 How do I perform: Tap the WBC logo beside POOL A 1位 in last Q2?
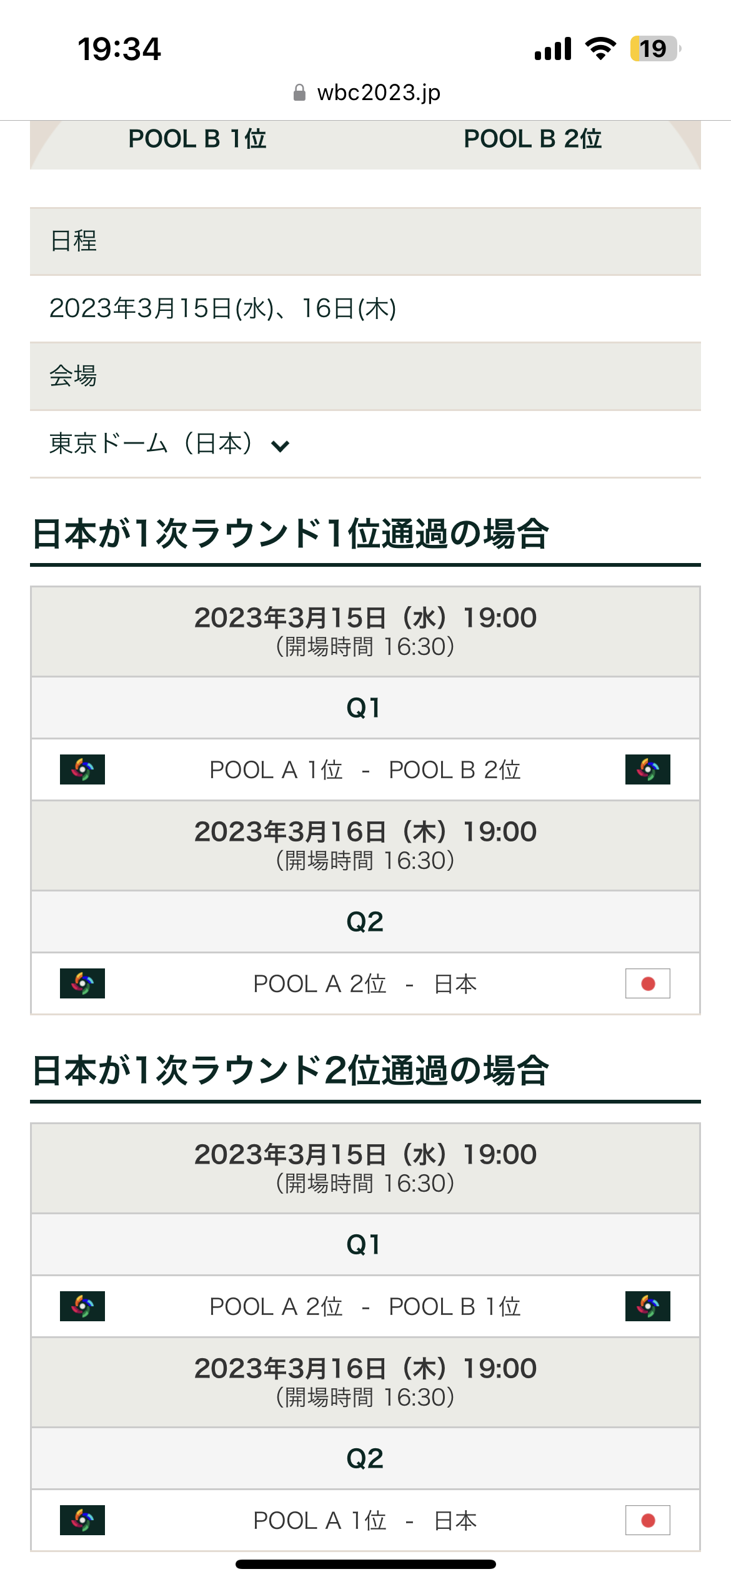[x=82, y=1520]
